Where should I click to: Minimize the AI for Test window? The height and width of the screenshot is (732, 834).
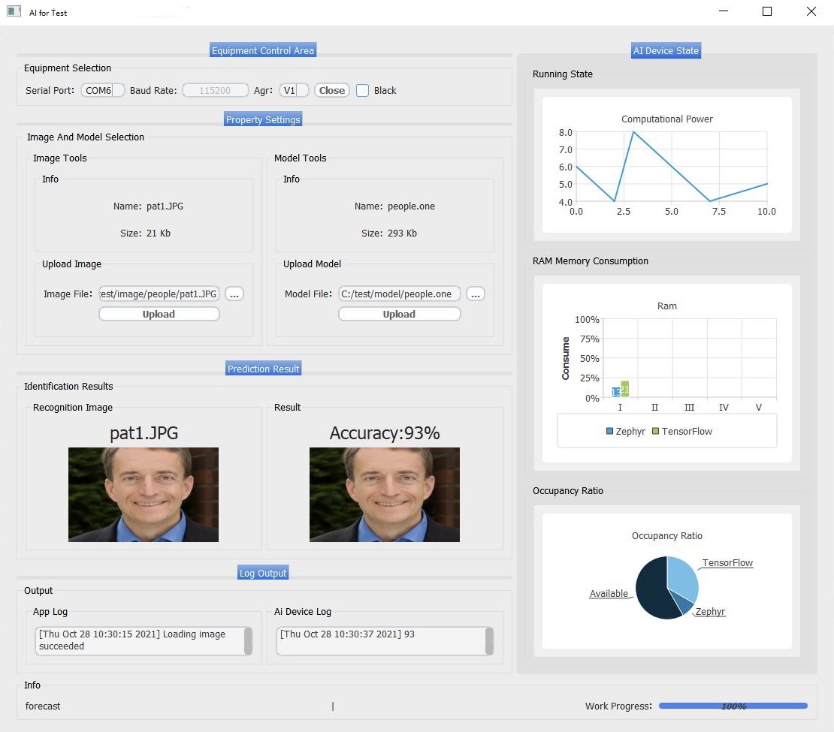coord(724,11)
